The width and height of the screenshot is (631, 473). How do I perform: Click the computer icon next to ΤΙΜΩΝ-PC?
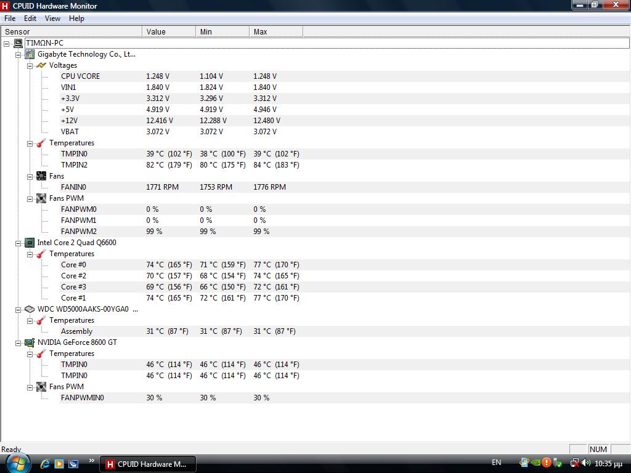coord(18,43)
